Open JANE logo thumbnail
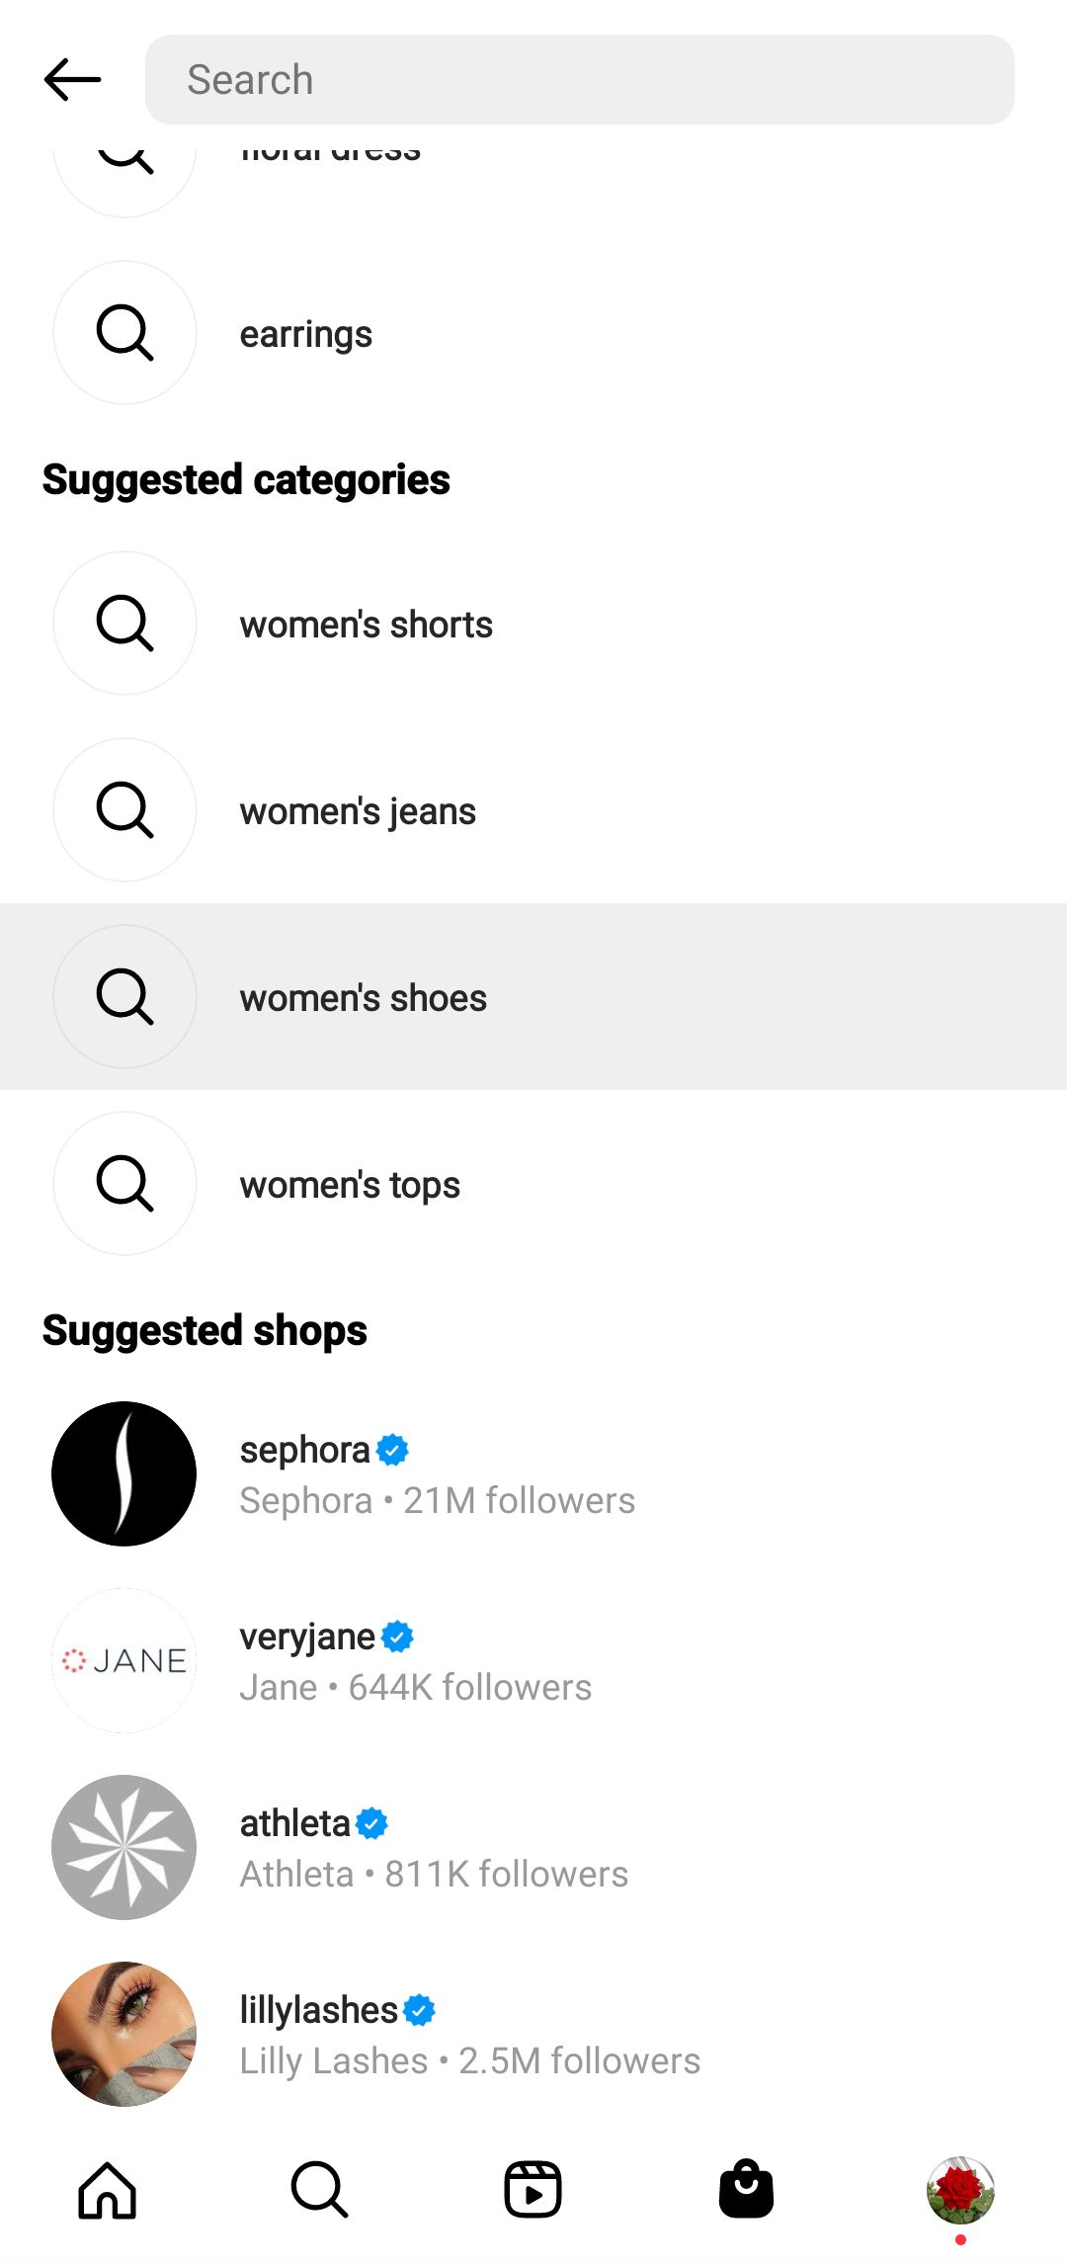Viewport: 1067px width, 2265px height. [x=124, y=1660]
